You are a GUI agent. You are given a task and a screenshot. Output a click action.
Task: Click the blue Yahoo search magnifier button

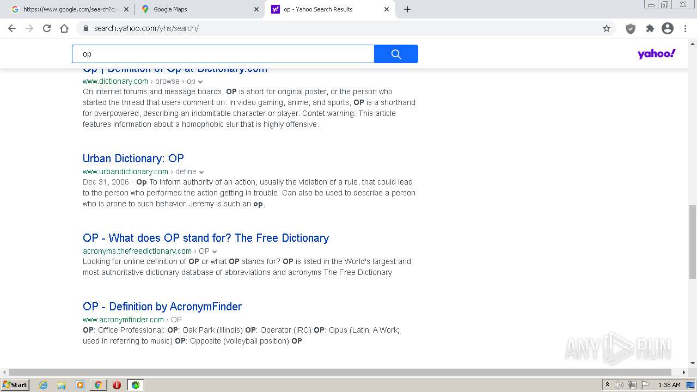point(396,54)
